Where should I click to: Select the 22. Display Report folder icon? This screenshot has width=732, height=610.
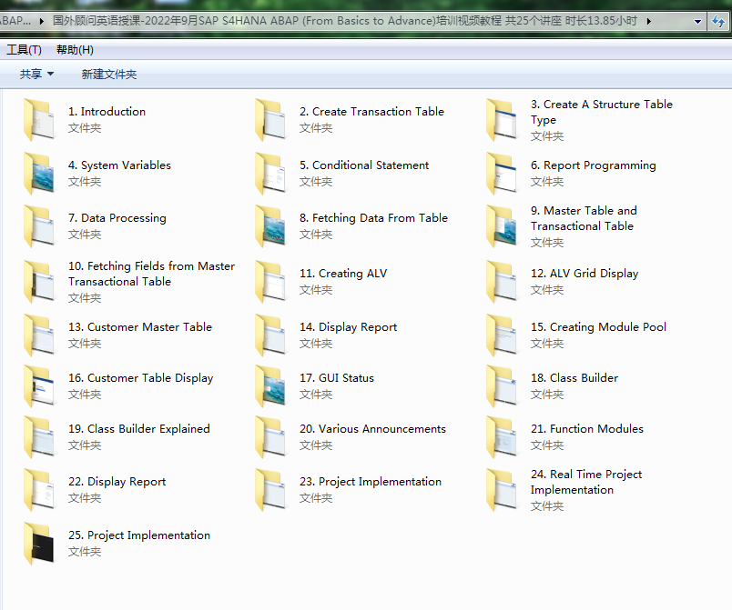pos(39,490)
